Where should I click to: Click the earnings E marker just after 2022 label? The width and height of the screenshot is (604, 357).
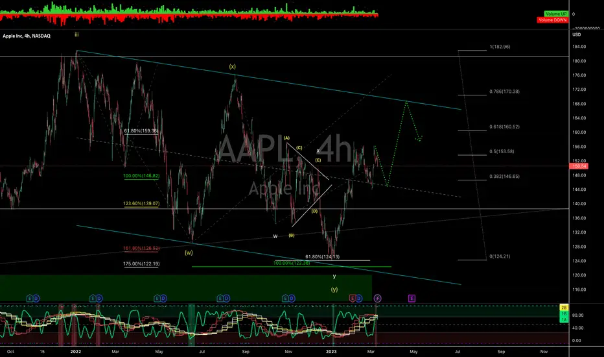pyautogui.click(x=93, y=299)
